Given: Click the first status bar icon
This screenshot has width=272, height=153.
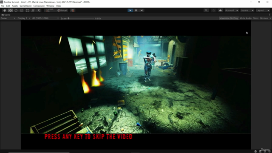Looking at the screenshot, I should [255, 151].
